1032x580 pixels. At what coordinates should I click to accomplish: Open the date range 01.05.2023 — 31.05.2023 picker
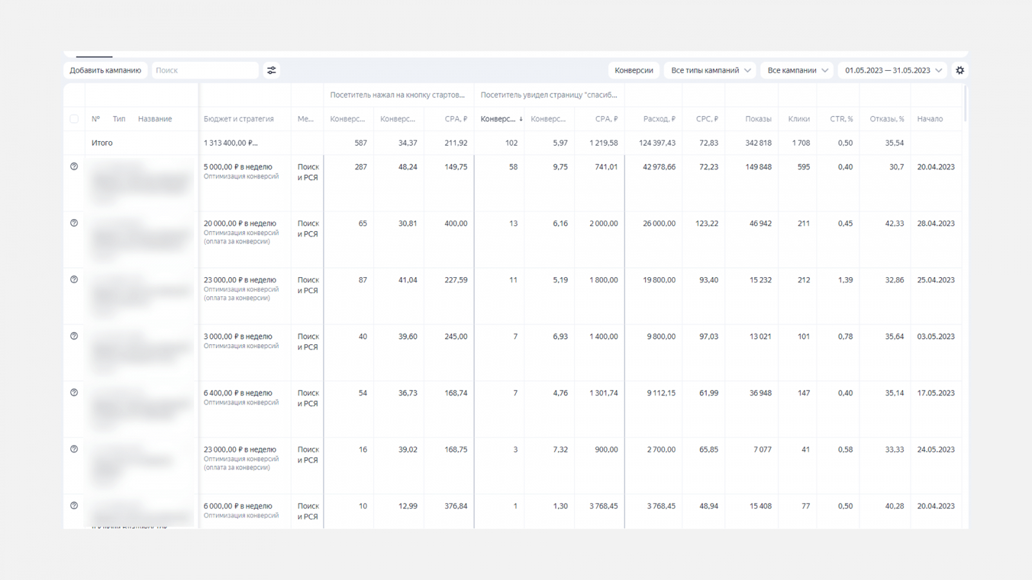[893, 70]
